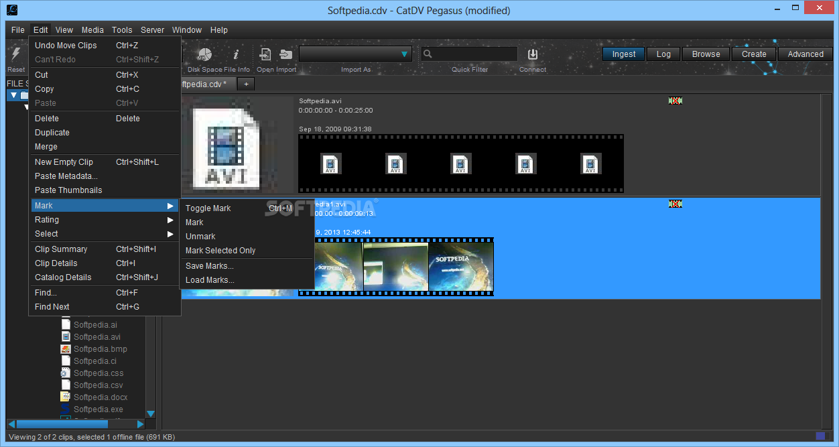Click Softpedia.ci file icon

coord(66,361)
